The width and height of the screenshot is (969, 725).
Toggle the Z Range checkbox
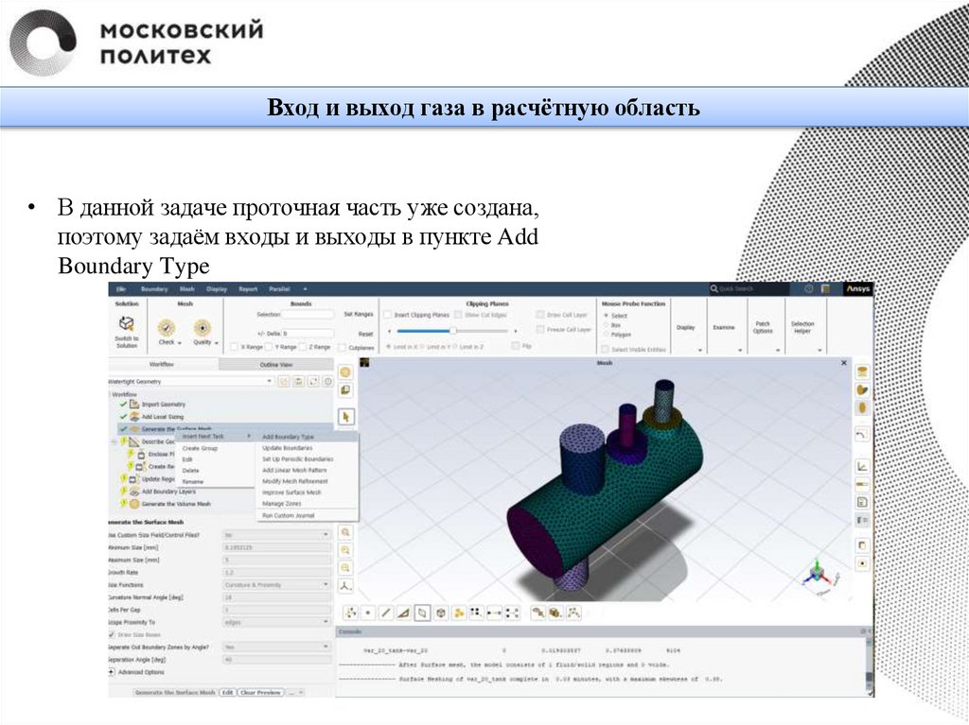point(302,347)
